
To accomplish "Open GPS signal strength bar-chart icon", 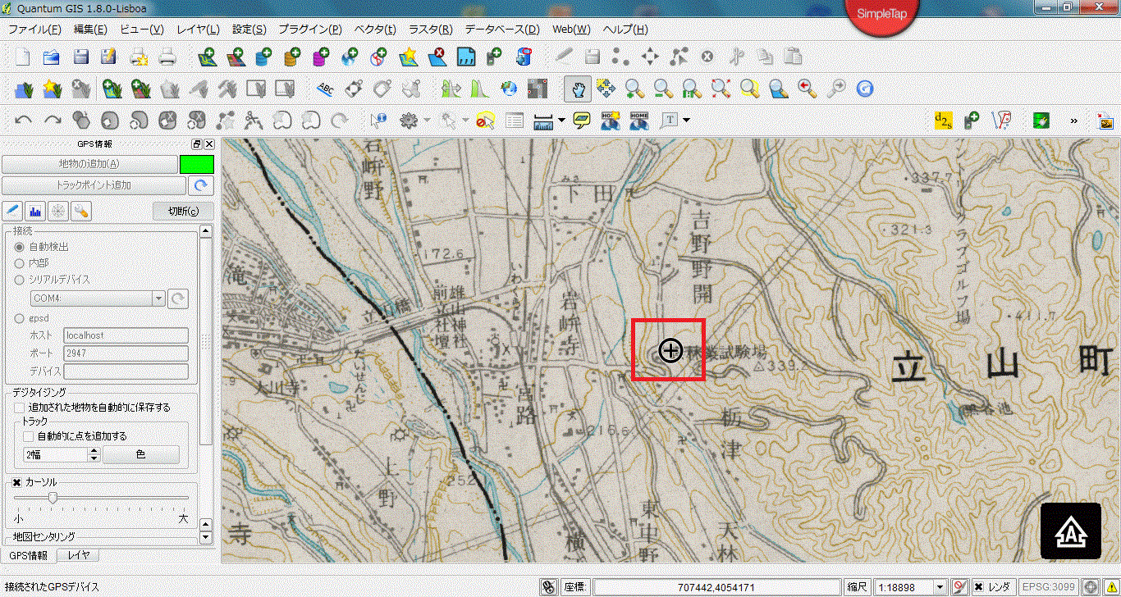I will (35, 211).
